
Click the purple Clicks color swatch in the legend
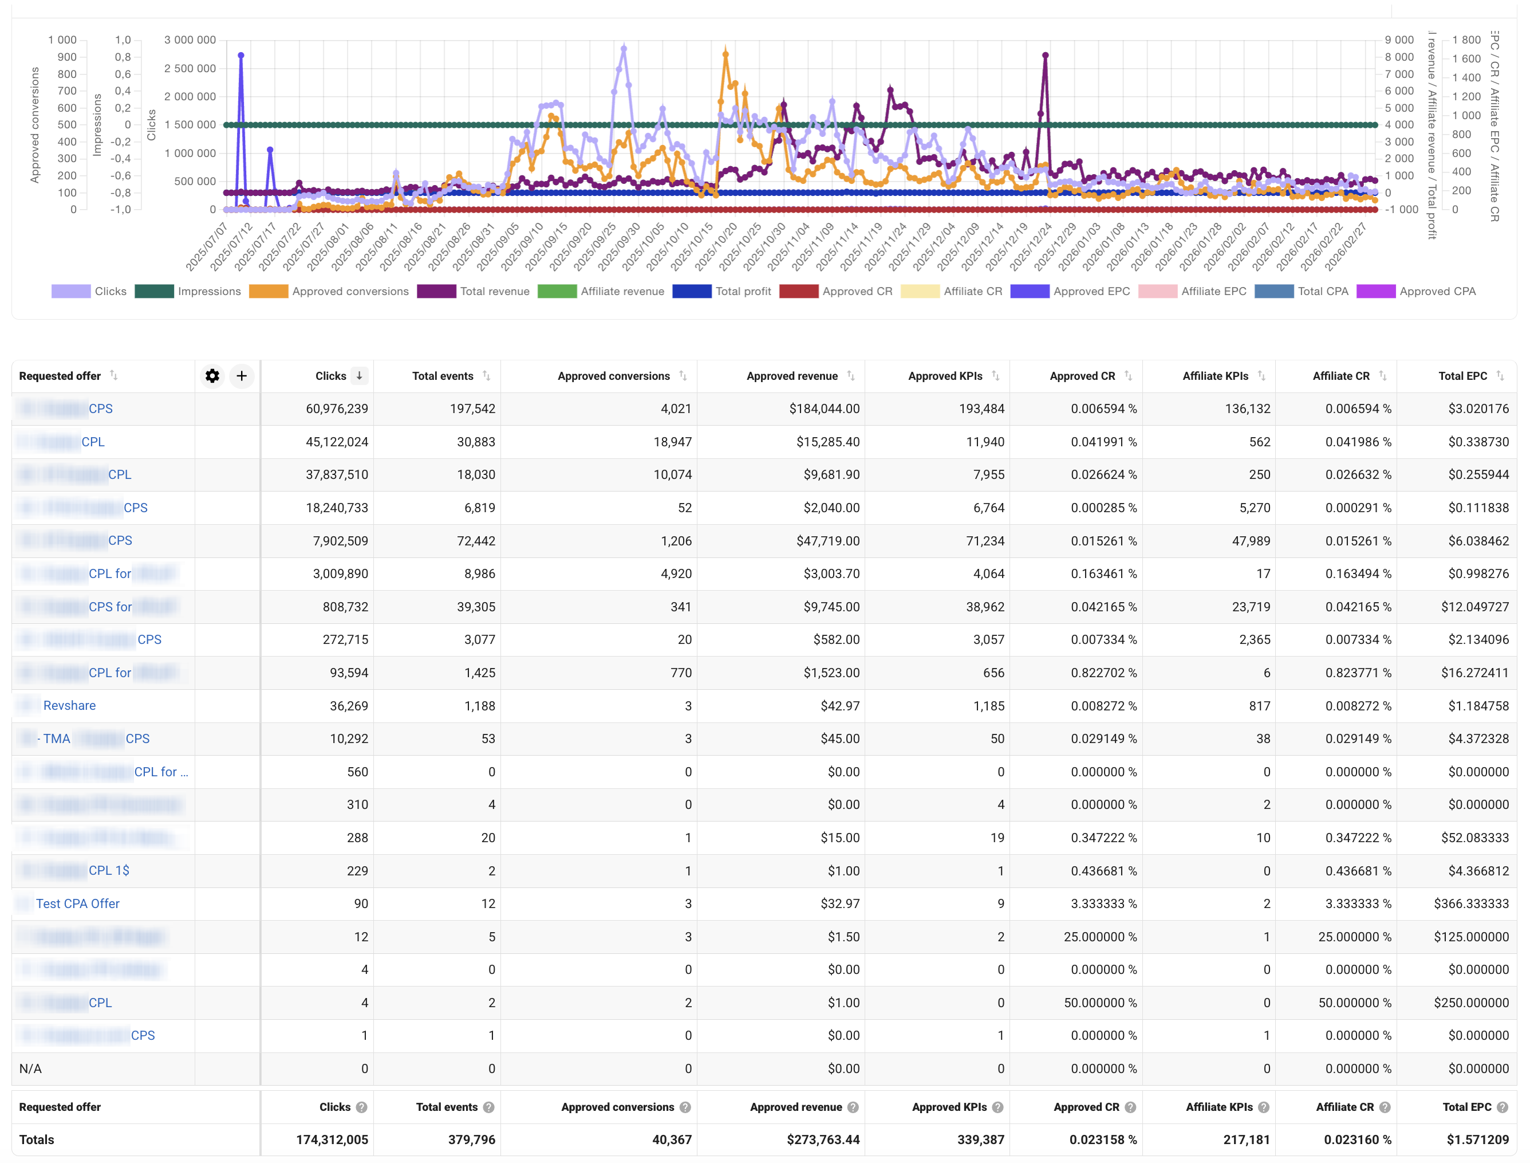tap(71, 291)
